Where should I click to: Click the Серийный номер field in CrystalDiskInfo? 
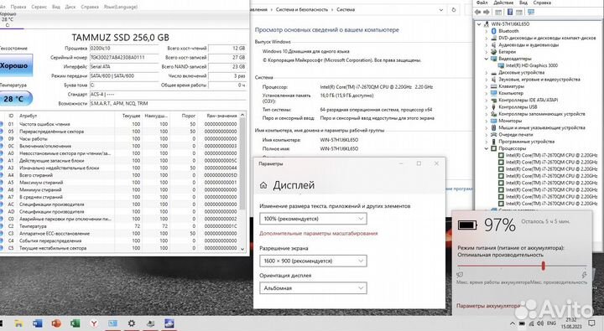pyautogui.click(x=123, y=57)
